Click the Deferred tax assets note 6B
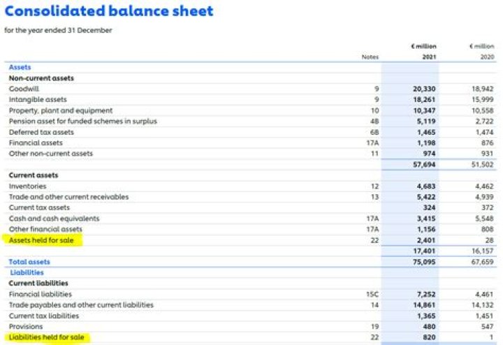Image resolution: width=503 pixels, height=345 pixels. pyautogui.click(x=374, y=132)
